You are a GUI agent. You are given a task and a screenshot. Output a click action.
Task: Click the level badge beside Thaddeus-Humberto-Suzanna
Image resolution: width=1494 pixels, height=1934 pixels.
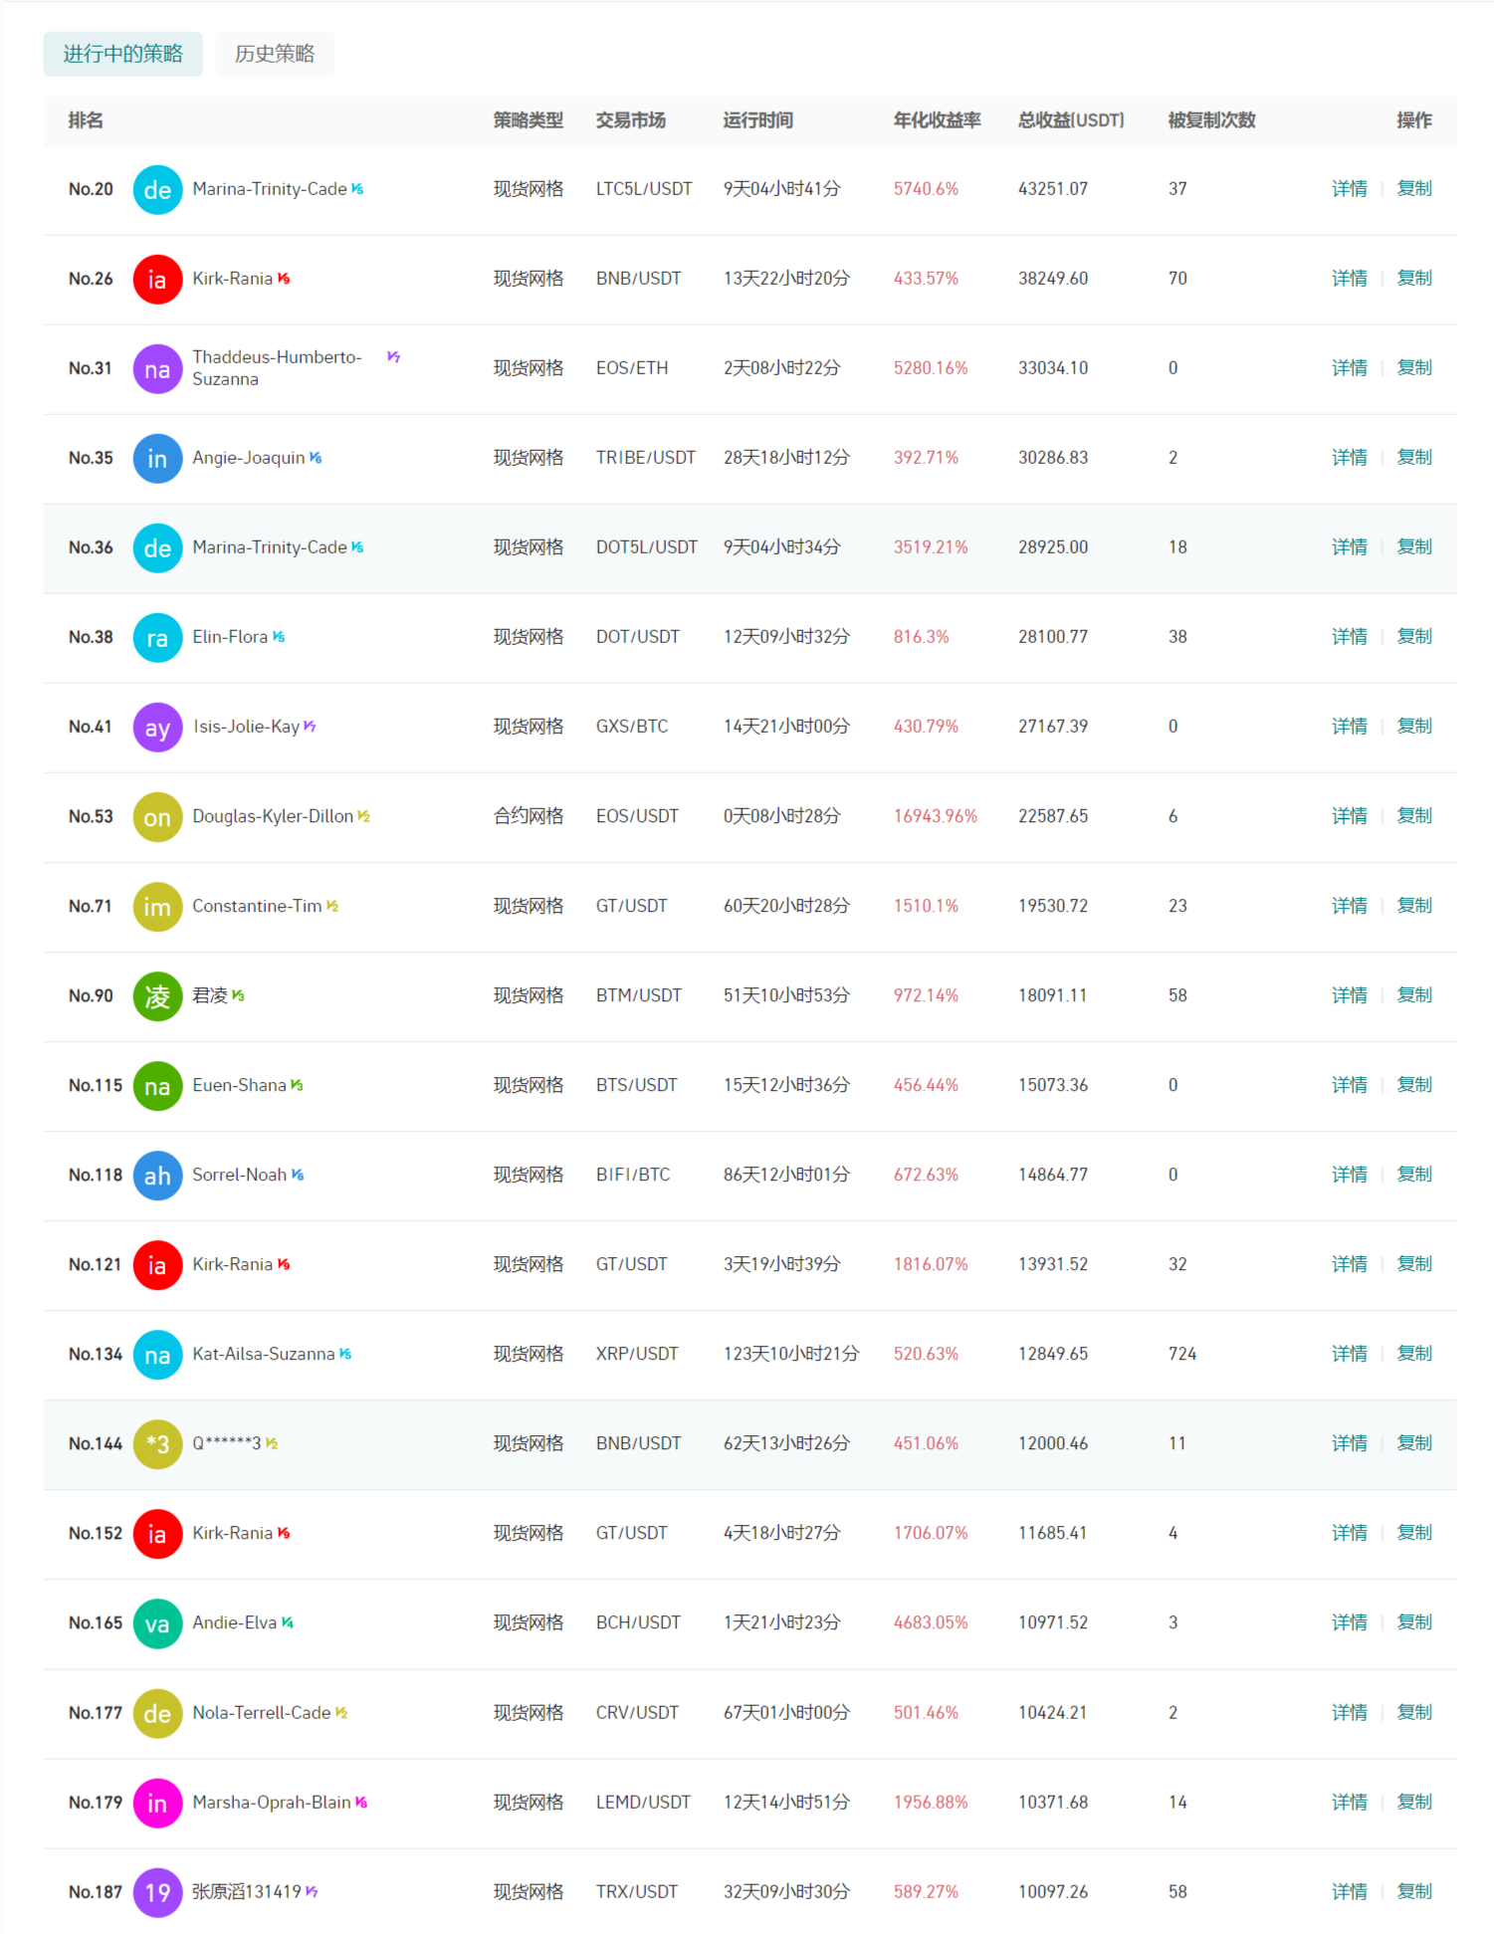coord(394,356)
